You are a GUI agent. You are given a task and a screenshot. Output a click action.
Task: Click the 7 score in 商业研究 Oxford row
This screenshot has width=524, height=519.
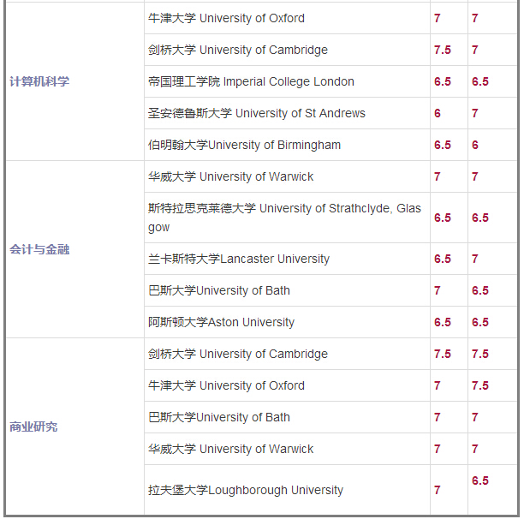click(438, 385)
